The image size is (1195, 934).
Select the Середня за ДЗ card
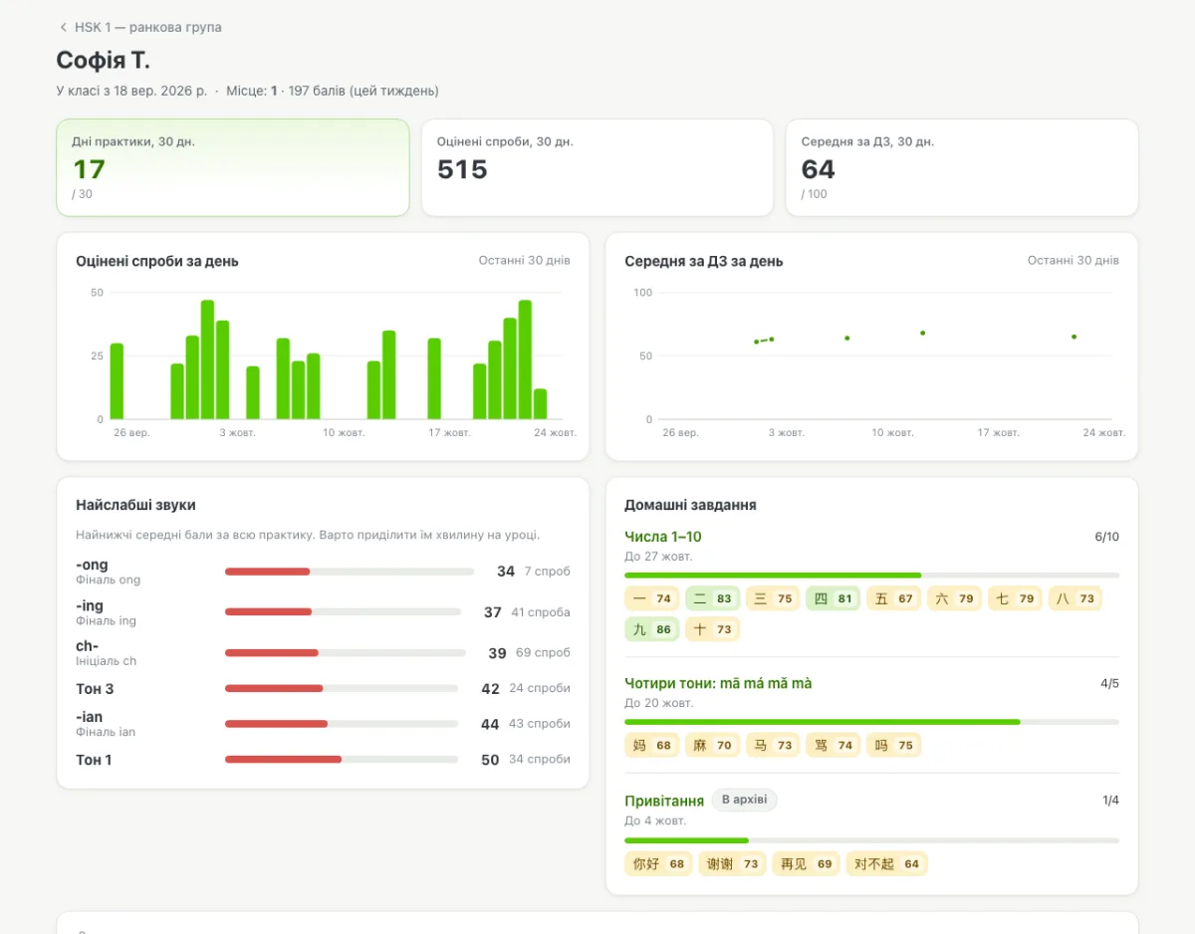(962, 167)
